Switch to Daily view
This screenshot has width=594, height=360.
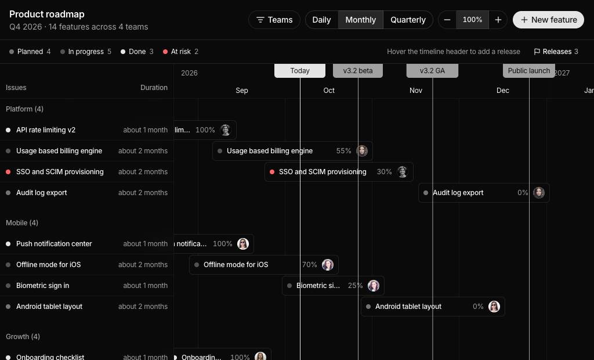[x=321, y=20]
